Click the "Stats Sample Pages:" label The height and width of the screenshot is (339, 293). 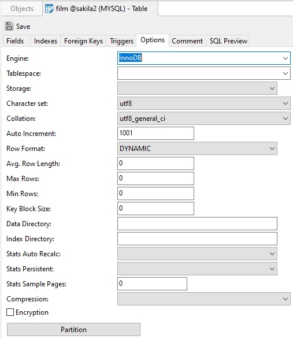tap(36, 284)
